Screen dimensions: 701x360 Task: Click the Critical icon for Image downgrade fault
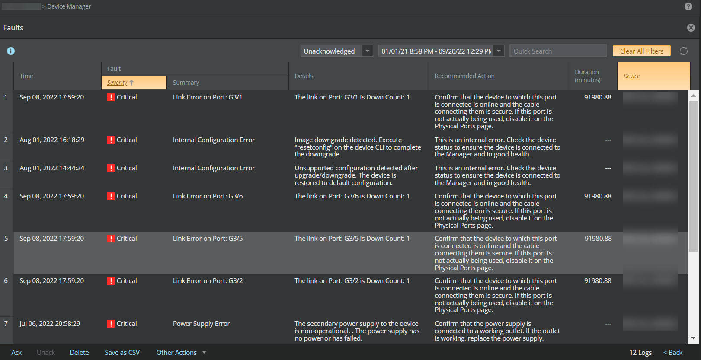coord(111,140)
